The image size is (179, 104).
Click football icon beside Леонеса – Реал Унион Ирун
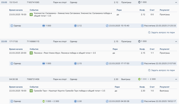31,53
